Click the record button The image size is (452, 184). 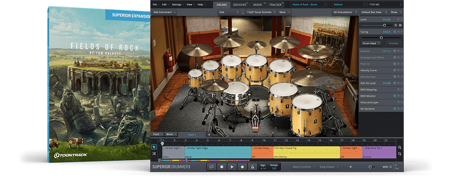242,167
